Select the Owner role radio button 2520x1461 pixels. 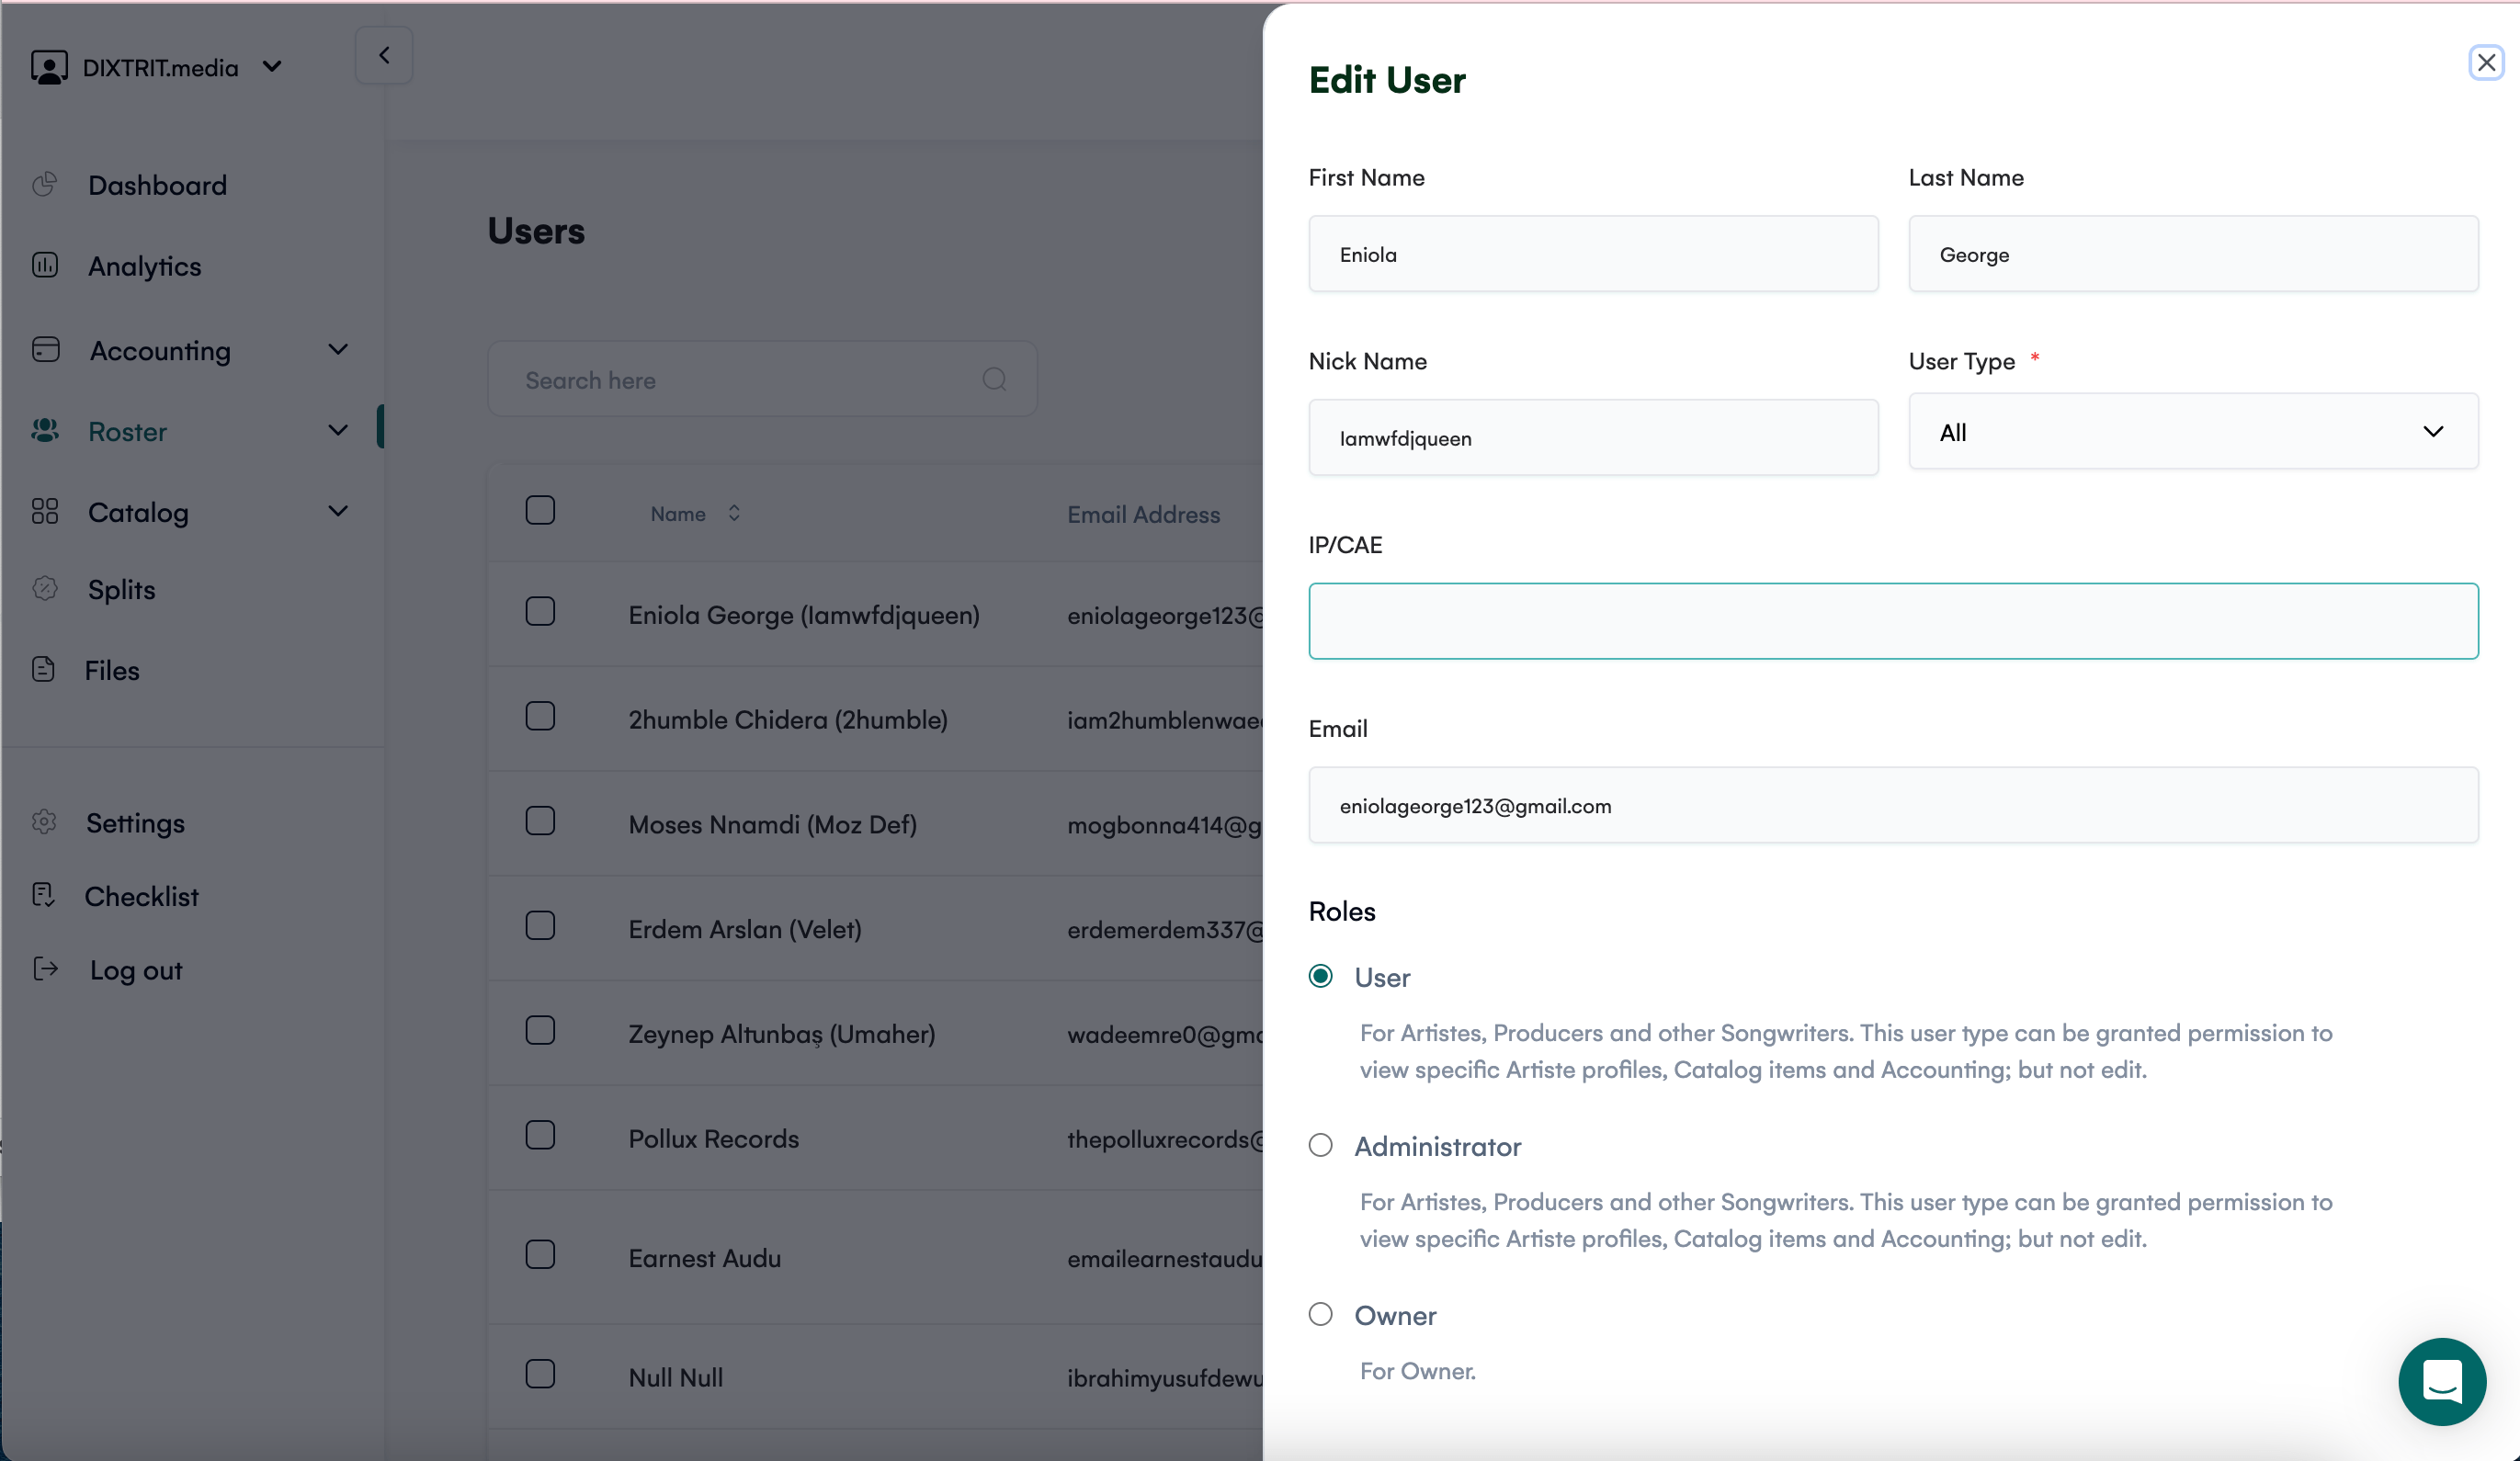(x=1321, y=1314)
